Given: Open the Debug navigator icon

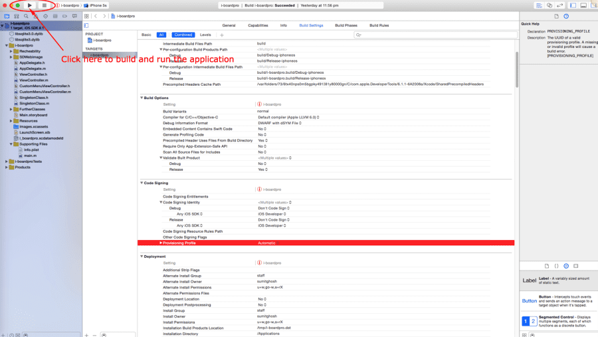Looking at the screenshot, I should [55, 16].
